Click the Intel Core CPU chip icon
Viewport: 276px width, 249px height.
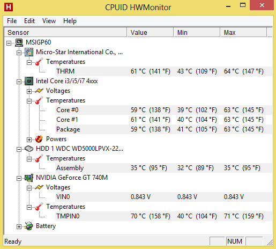click(29, 81)
